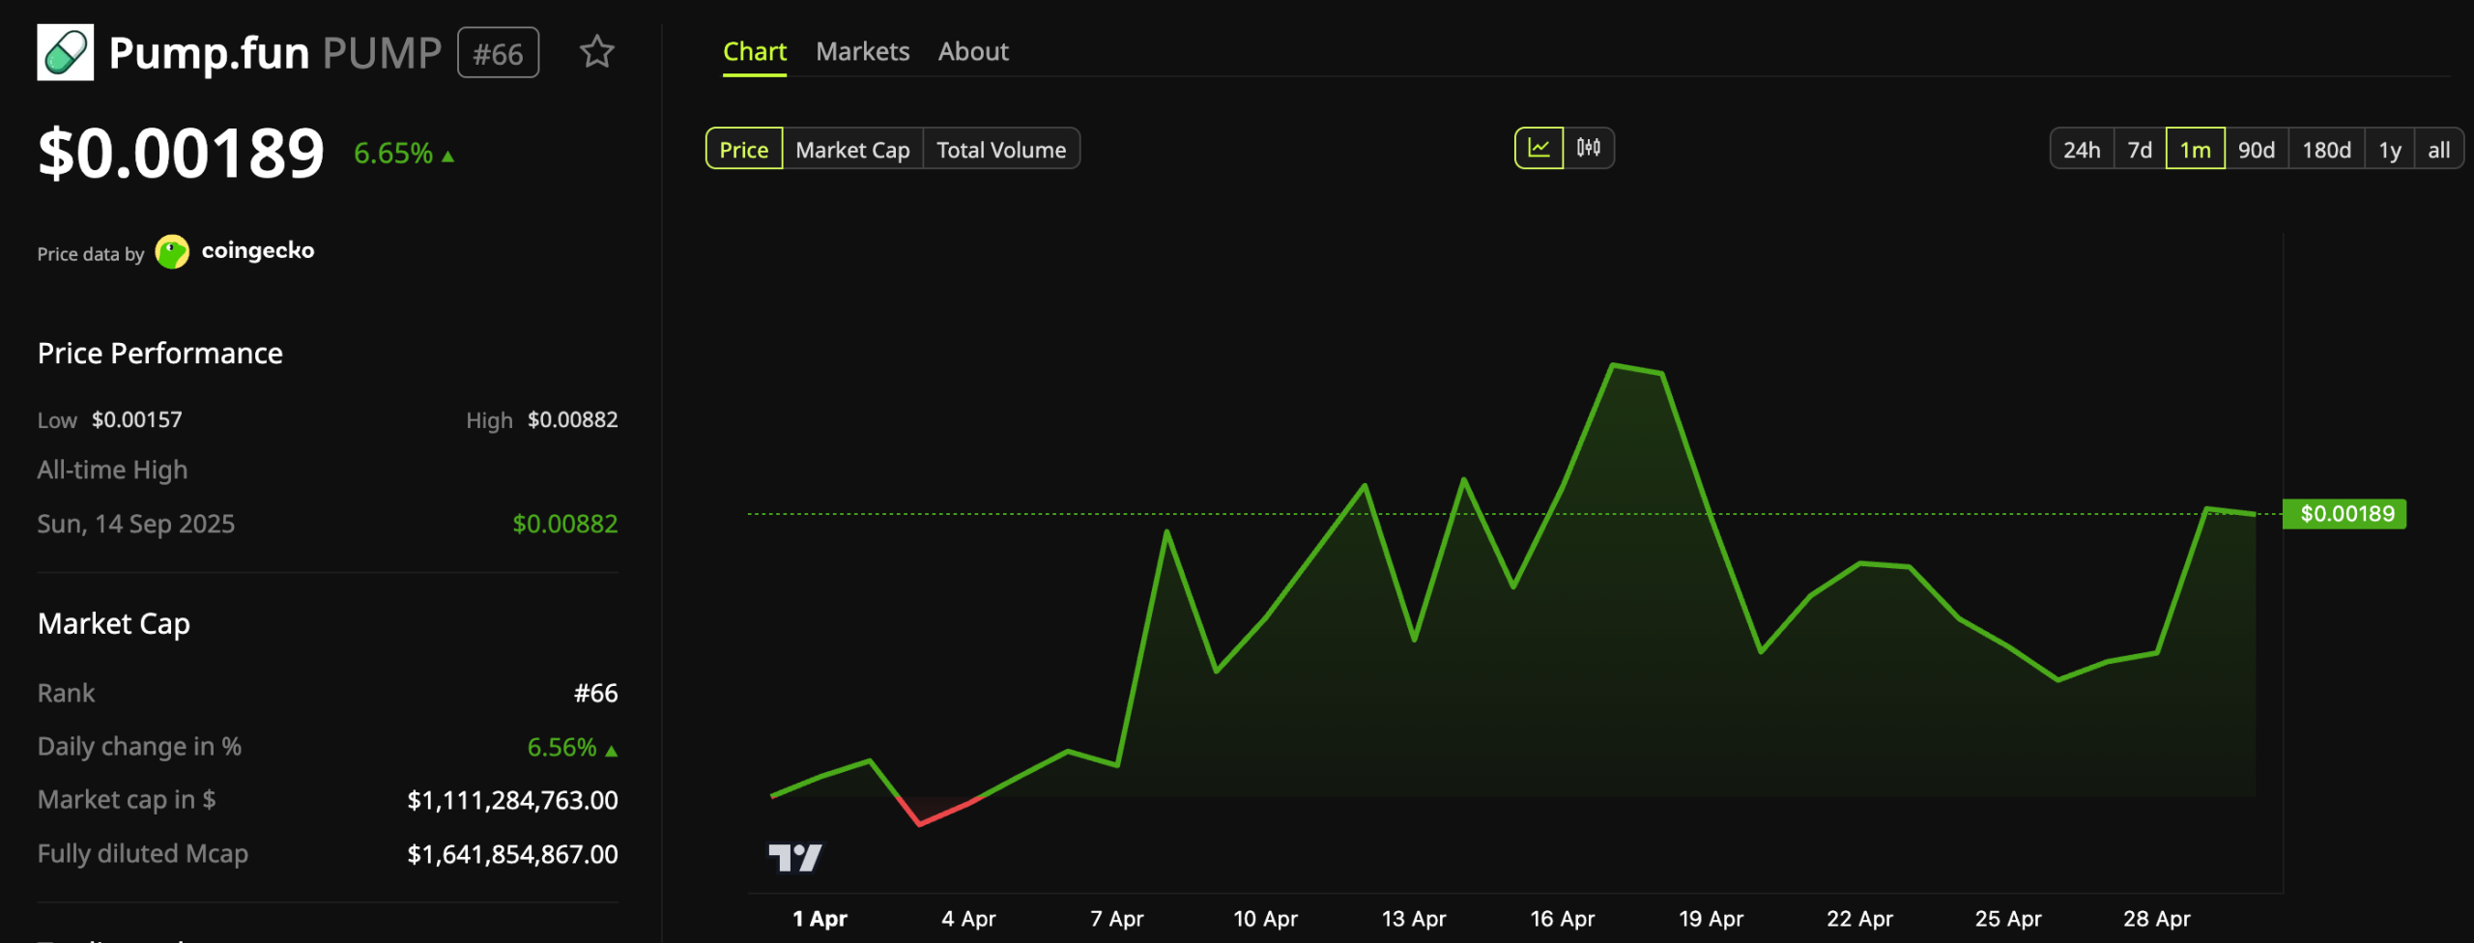
Task: Switch to the 1y time range
Action: point(2389,149)
